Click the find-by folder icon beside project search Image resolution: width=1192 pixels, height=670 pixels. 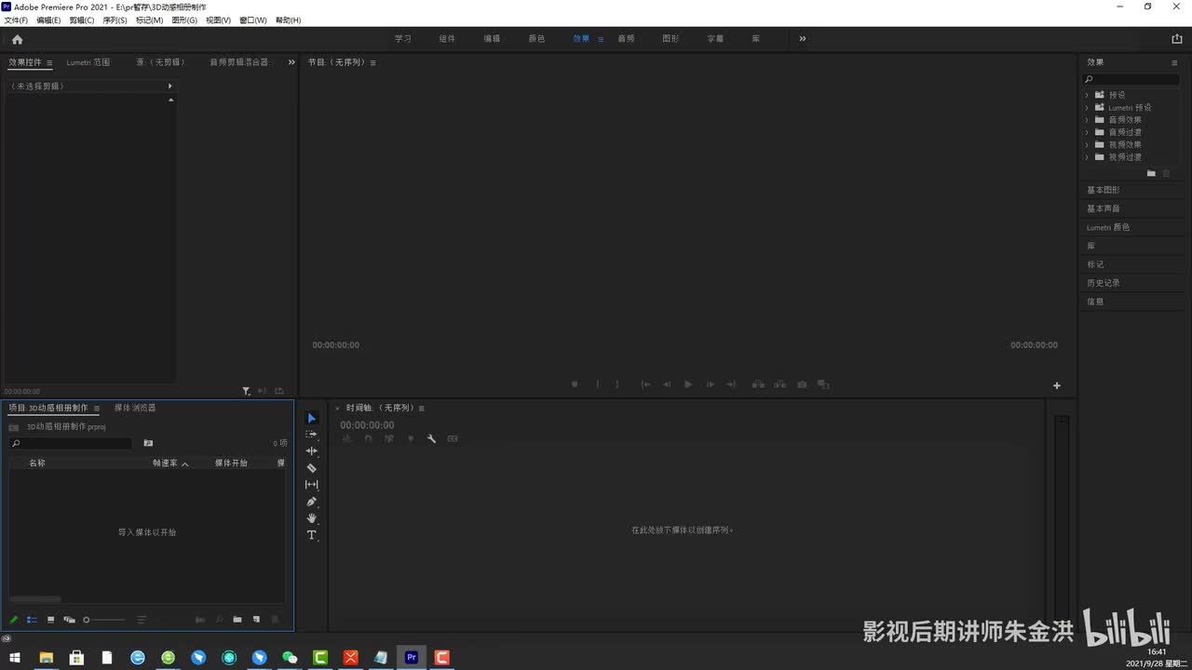point(148,443)
